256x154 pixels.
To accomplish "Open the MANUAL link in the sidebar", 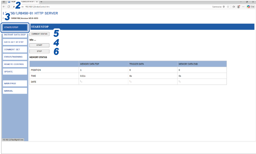I will [x=14, y=91].
